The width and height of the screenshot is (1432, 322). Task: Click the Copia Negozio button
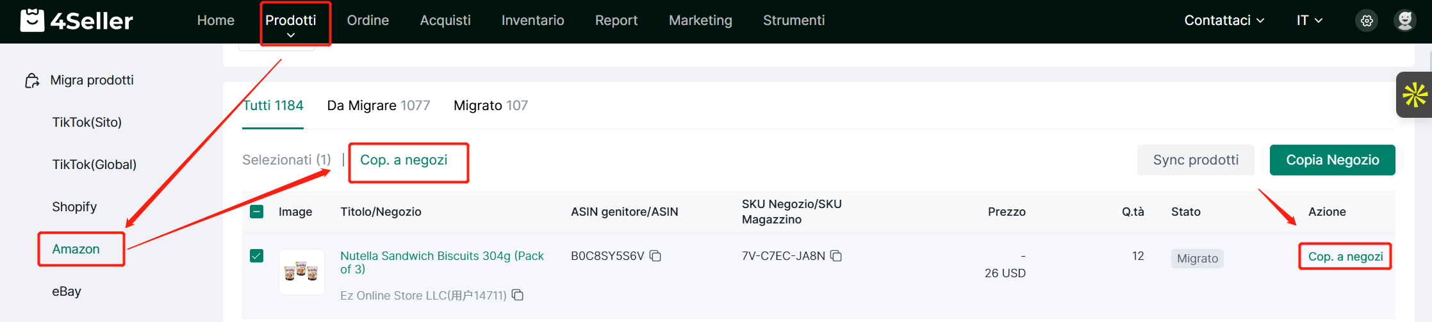(1333, 160)
